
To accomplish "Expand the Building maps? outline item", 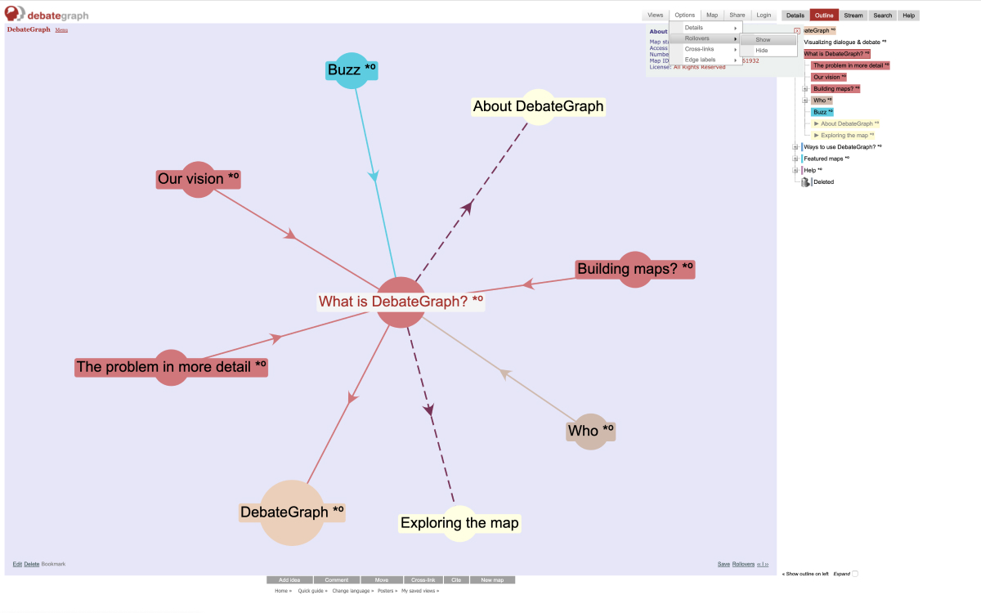I will pyautogui.click(x=805, y=89).
